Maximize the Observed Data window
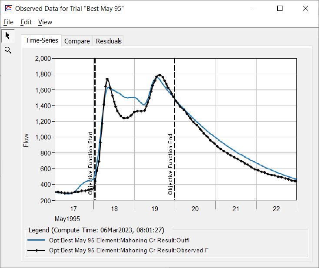The height and width of the screenshot is (268, 319). (x=280, y=8)
